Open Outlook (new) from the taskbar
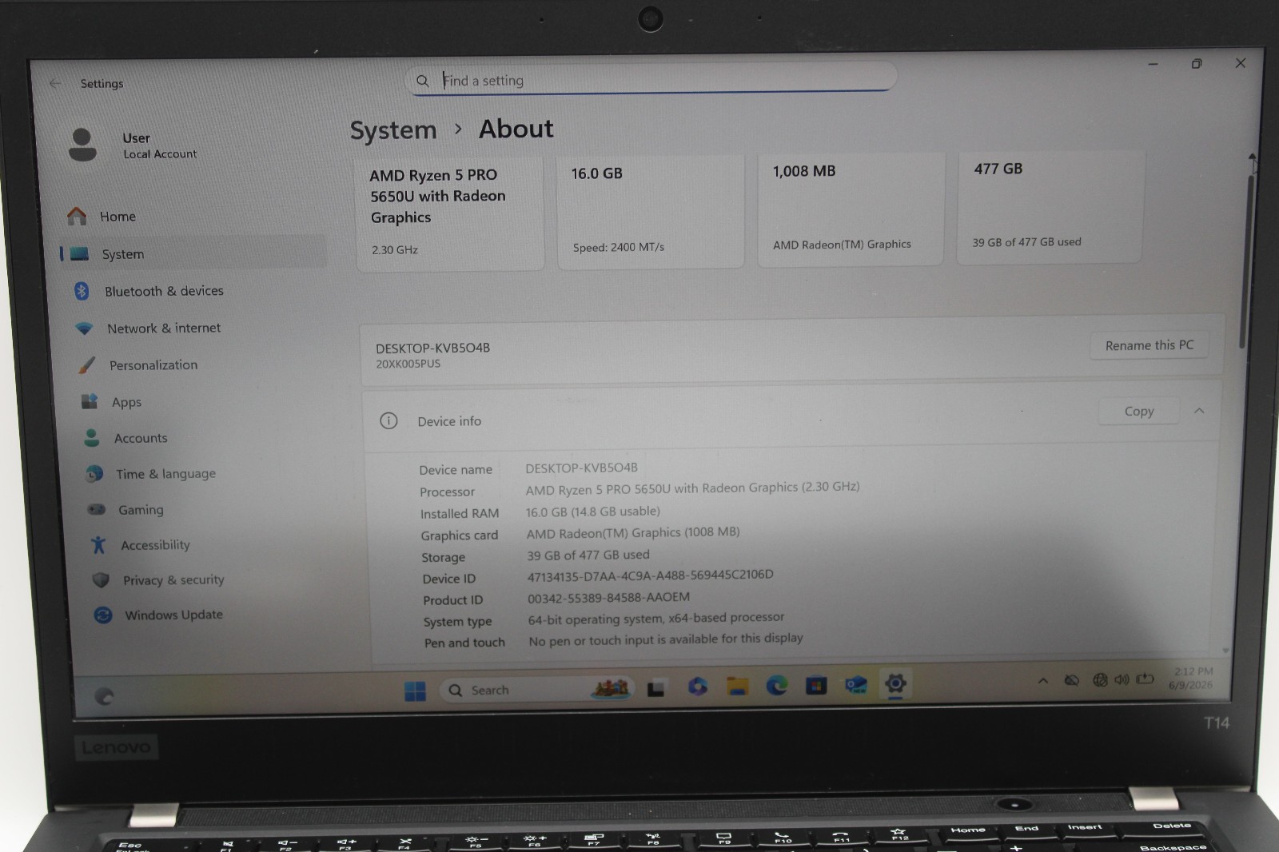 856,684
